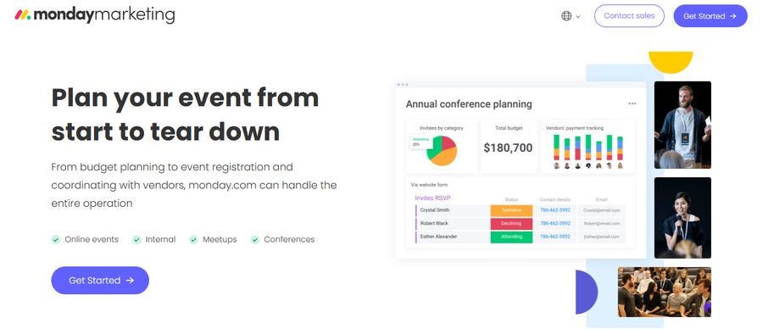763x329 pixels.
Task: Select the Attending status for Esther Alexander
Action: click(511, 237)
